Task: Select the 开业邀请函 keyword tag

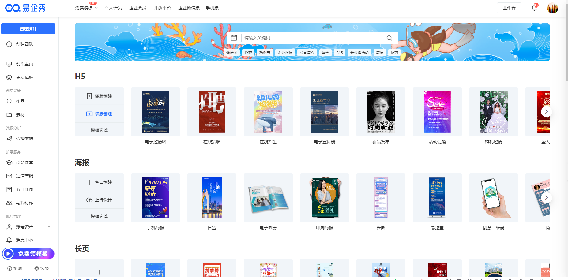Action: click(359, 53)
